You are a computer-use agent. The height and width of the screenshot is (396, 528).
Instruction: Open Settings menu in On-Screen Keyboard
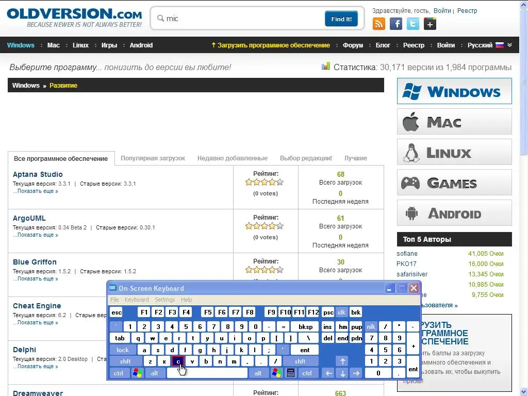coord(164,300)
